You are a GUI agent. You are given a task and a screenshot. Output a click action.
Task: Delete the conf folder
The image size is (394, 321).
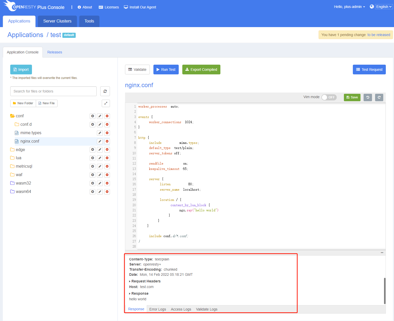(x=107, y=116)
